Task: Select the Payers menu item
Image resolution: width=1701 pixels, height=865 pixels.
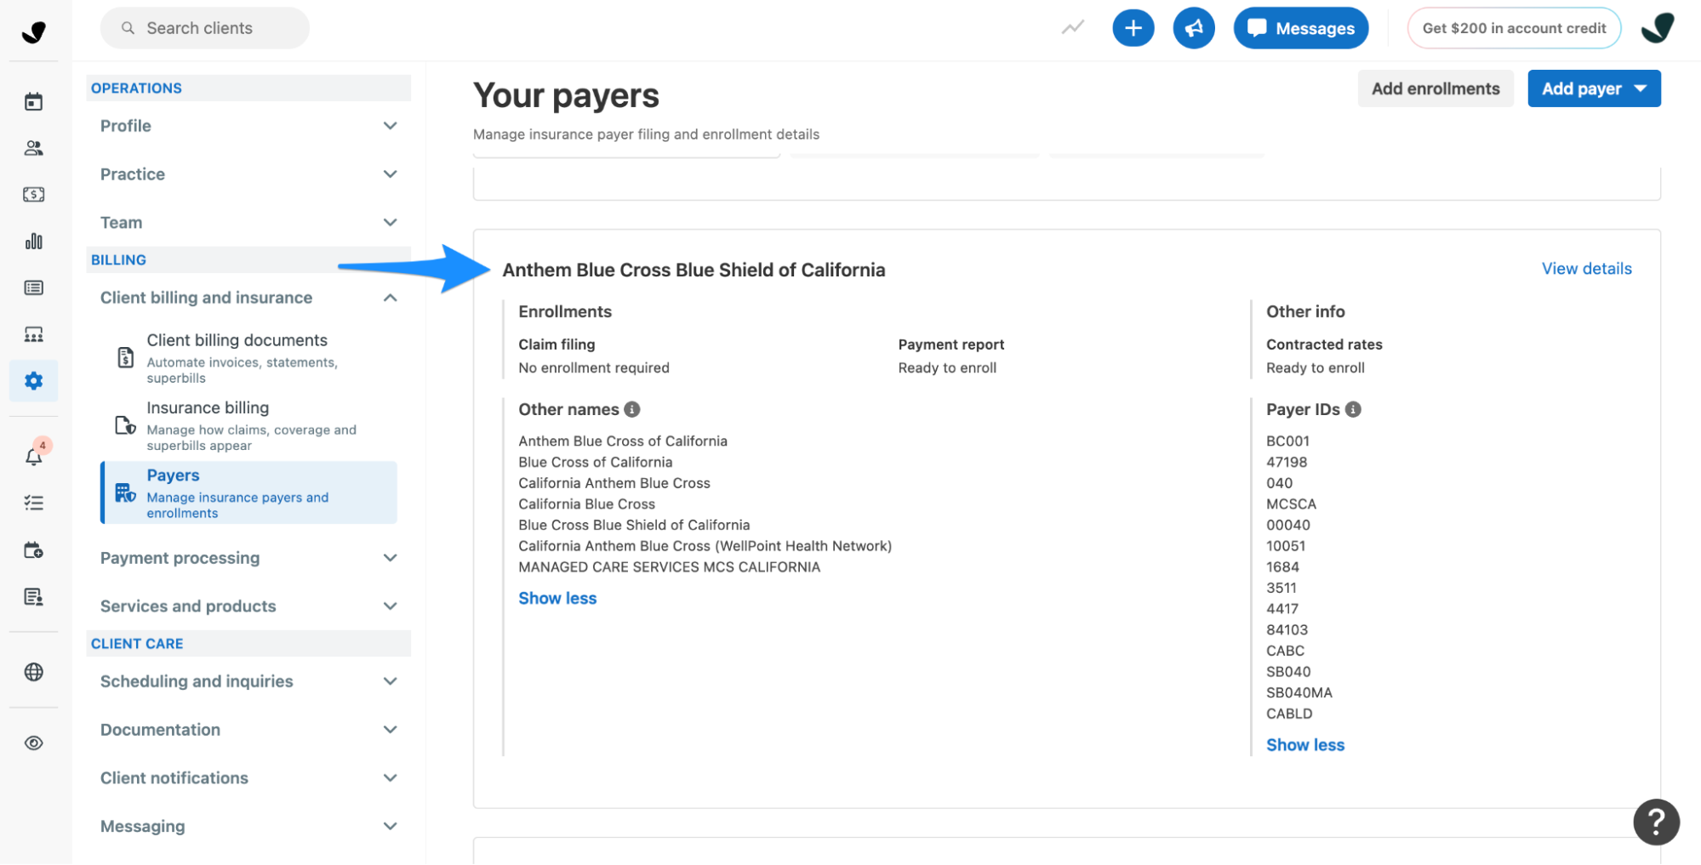Action: [x=248, y=492]
